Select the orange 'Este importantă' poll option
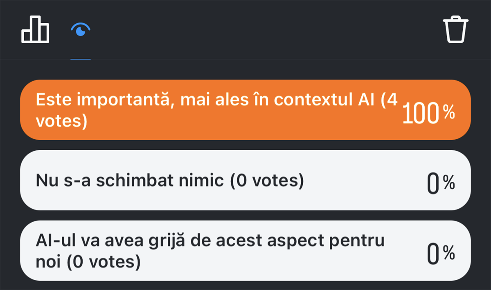 coord(245,110)
